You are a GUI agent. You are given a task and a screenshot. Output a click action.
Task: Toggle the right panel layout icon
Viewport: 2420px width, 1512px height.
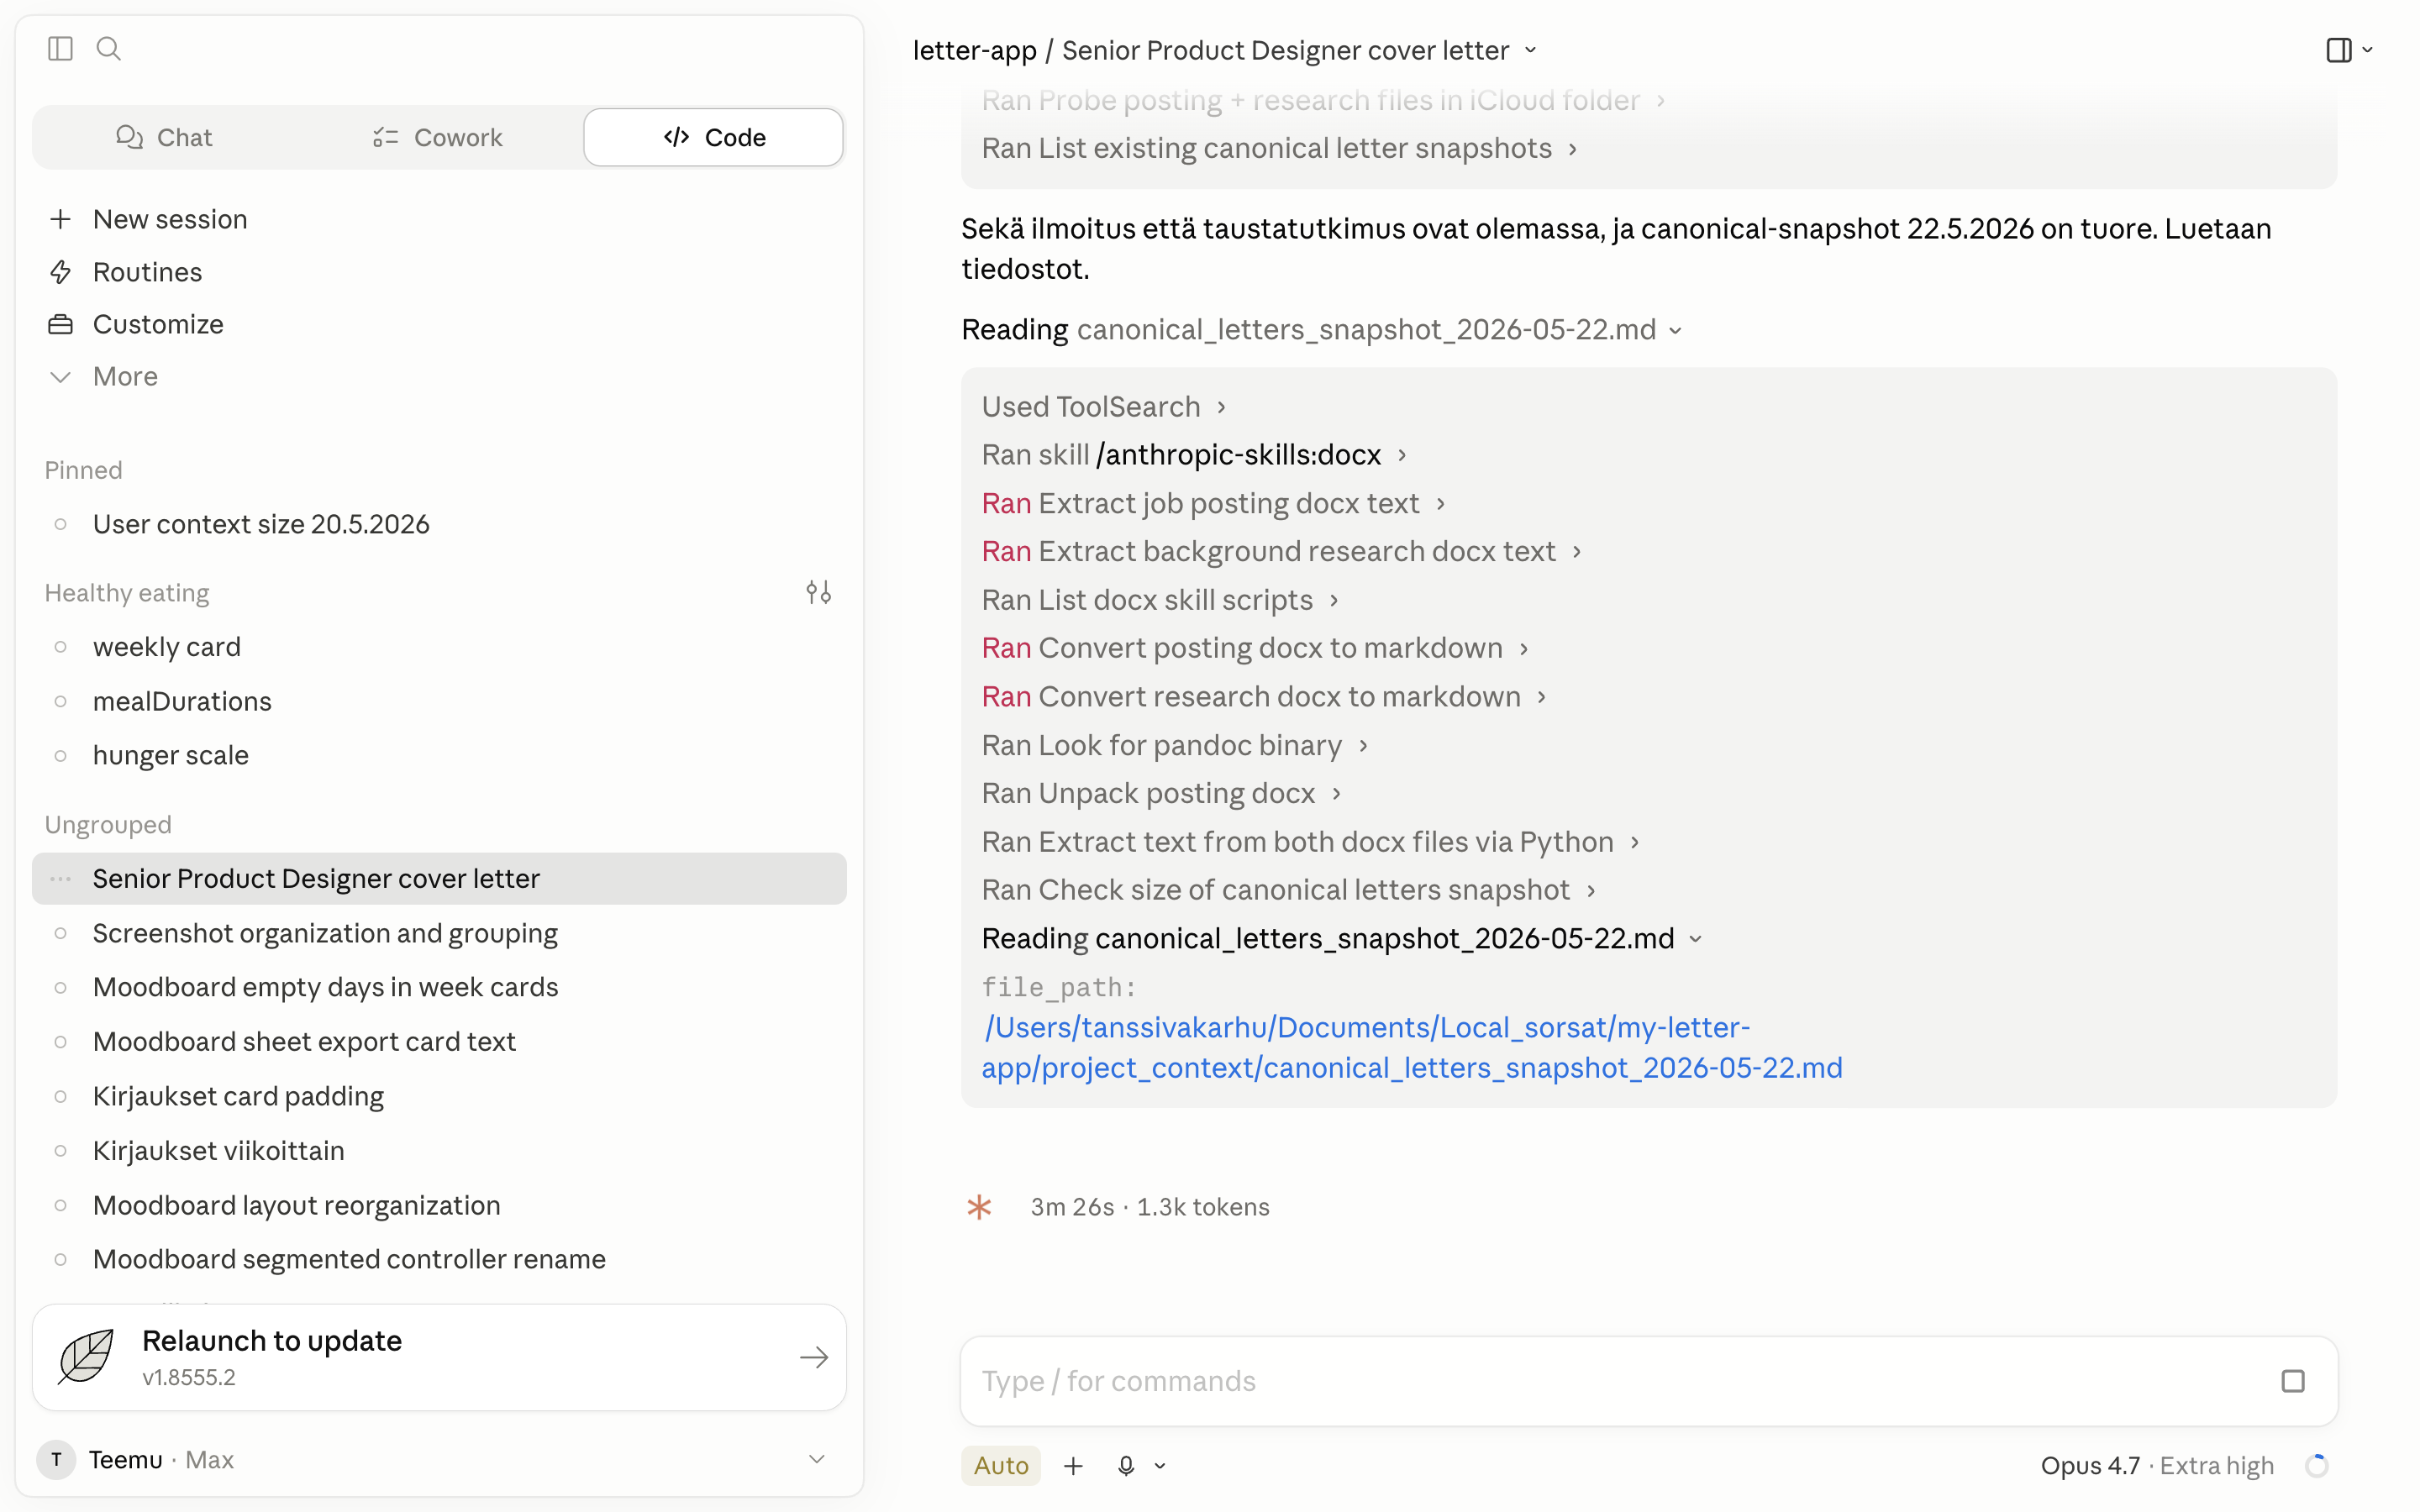point(2338,49)
